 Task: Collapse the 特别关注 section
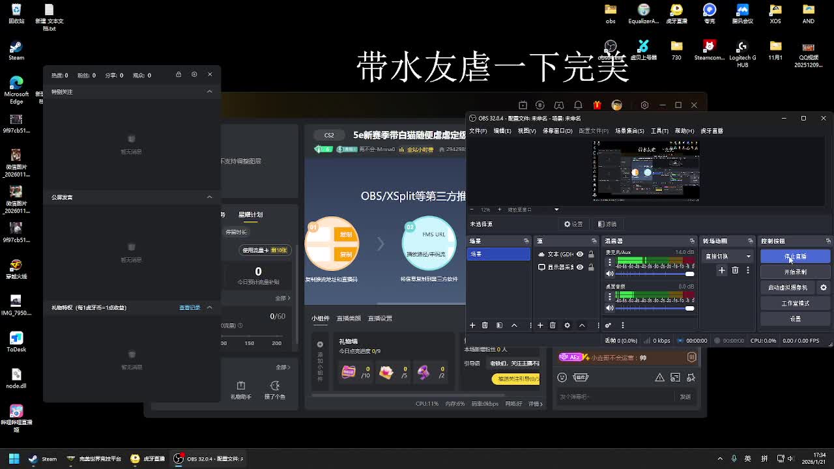pyautogui.click(x=209, y=92)
